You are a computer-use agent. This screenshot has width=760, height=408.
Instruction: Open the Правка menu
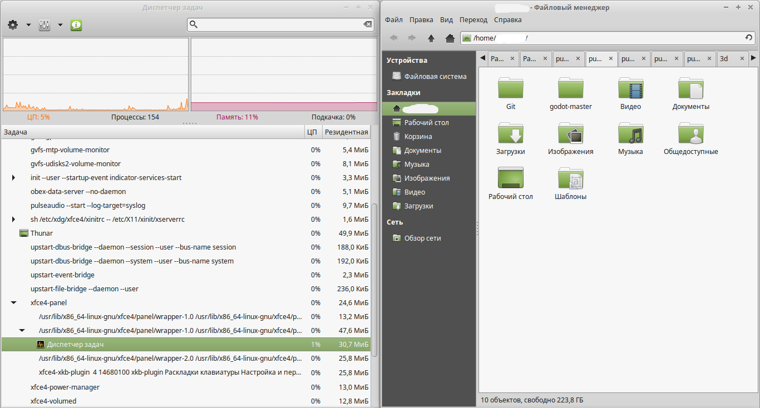421,20
